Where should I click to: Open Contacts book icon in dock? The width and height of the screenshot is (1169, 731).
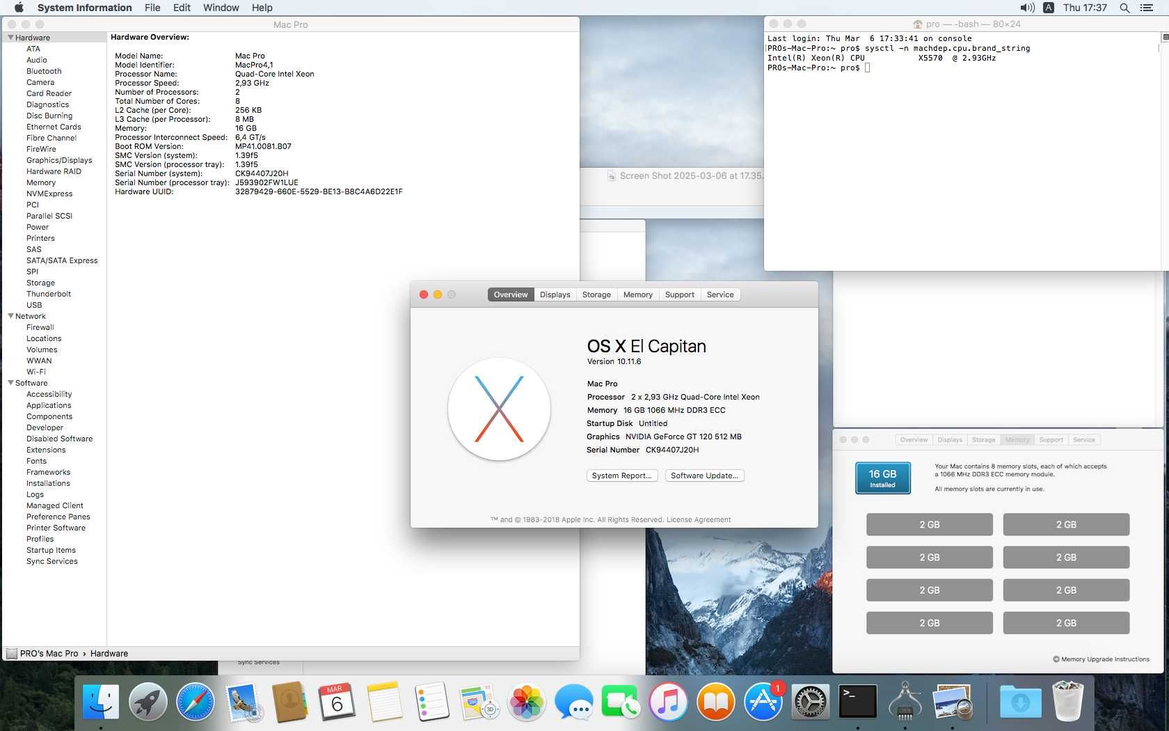[290, 701]
